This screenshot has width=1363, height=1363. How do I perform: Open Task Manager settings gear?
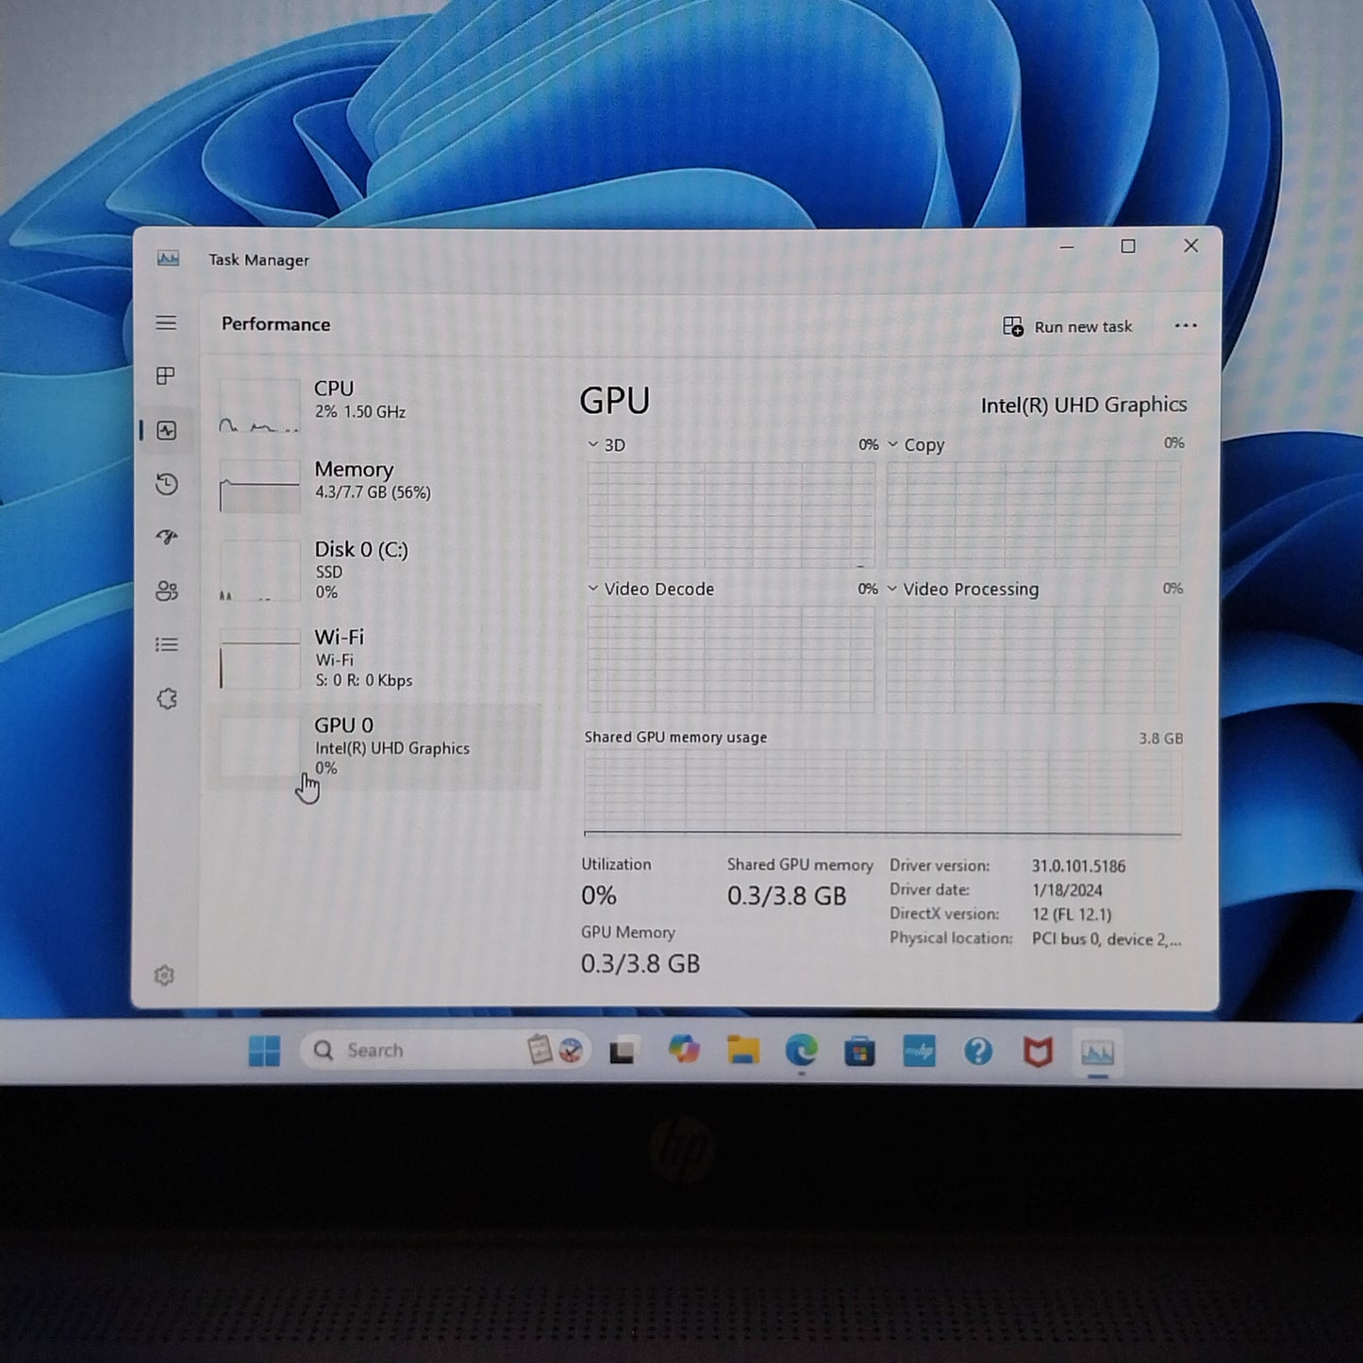(164, 975)
